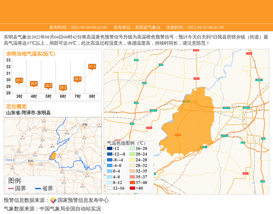This screenshot has width=273, height=214.
Task: Click the 省界 blue line legend entry
Action: click(x=44, y=189)
